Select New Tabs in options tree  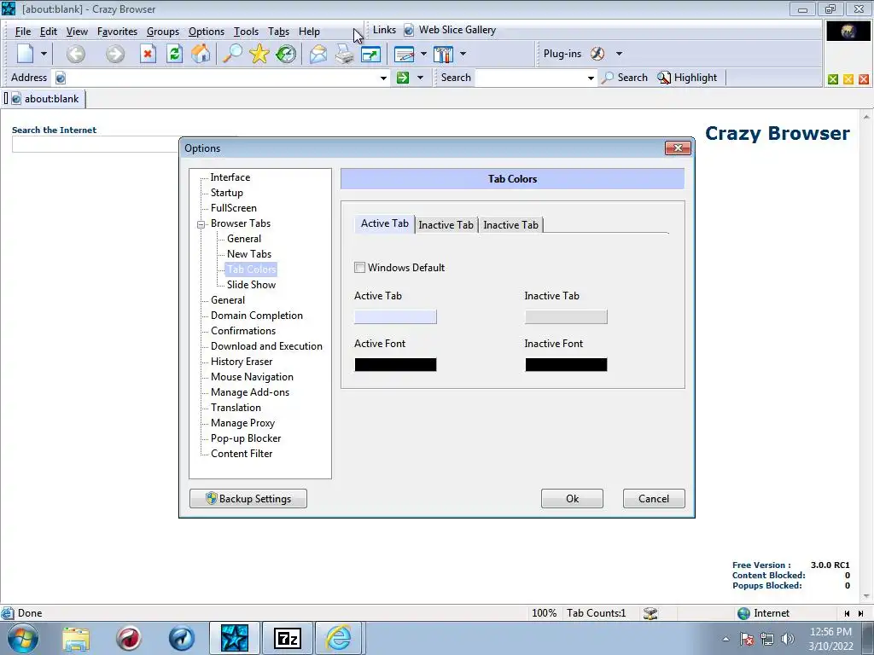[249, 254]
